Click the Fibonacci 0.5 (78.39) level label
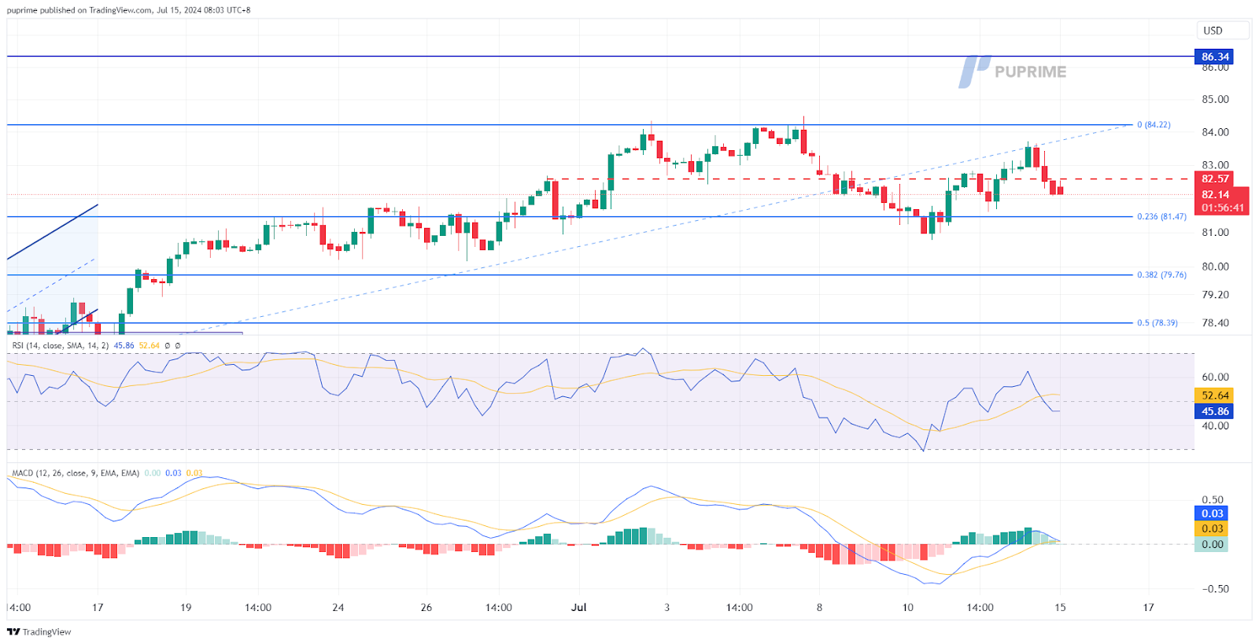Screen dimensions: 1259x644 (1157, 323)
